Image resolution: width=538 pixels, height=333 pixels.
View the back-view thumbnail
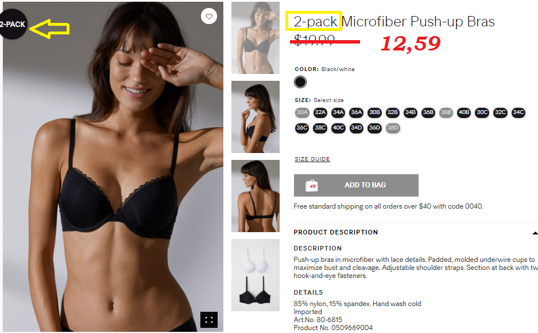point(256,196)
